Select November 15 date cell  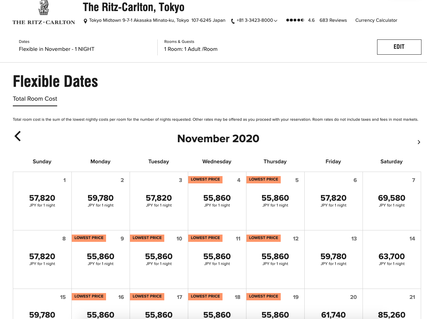click(42, 304)
